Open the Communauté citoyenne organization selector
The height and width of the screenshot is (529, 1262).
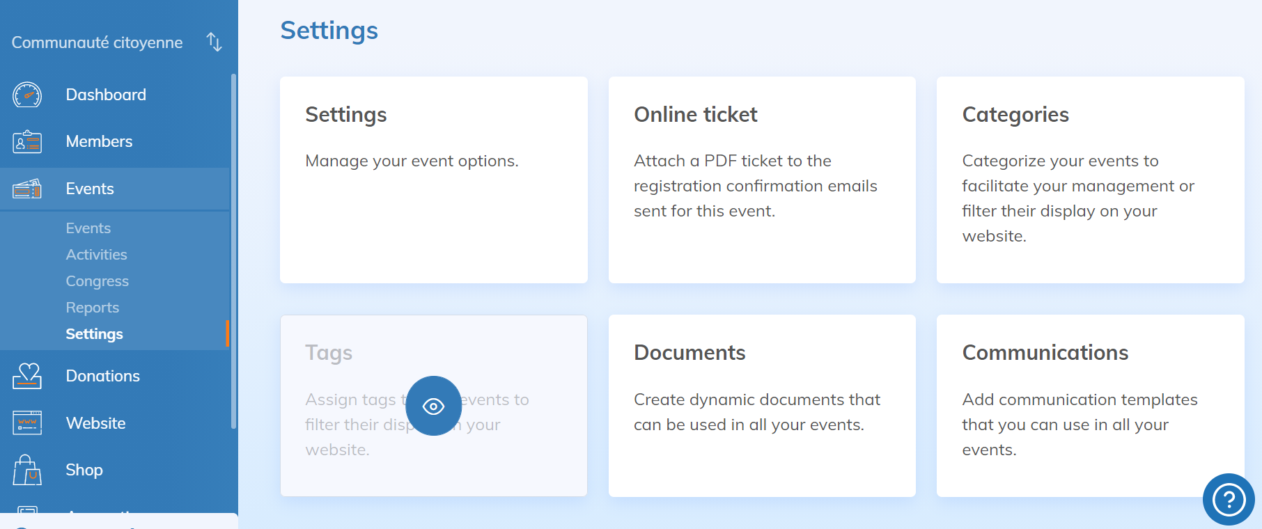pyautogui.click(x=98, y=42)
